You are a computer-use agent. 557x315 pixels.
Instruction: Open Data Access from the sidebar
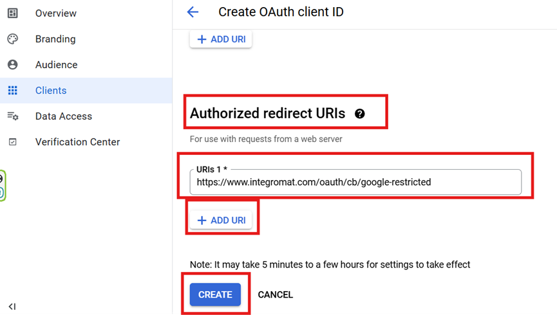coord(64,116)
